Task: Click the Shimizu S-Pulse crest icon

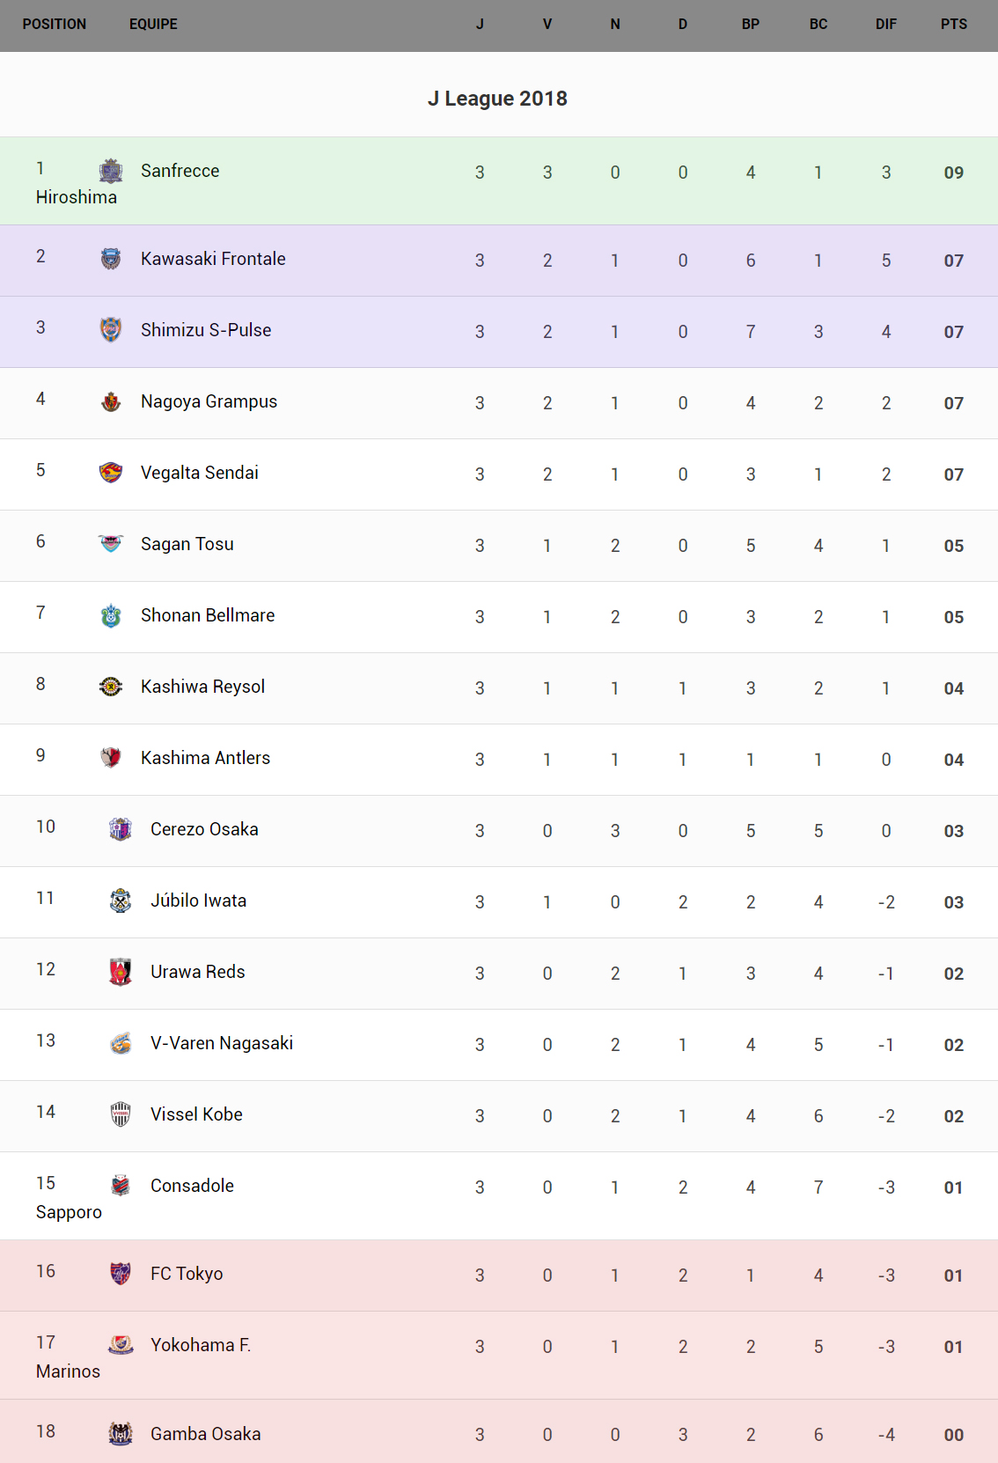Action: [111, 330]
